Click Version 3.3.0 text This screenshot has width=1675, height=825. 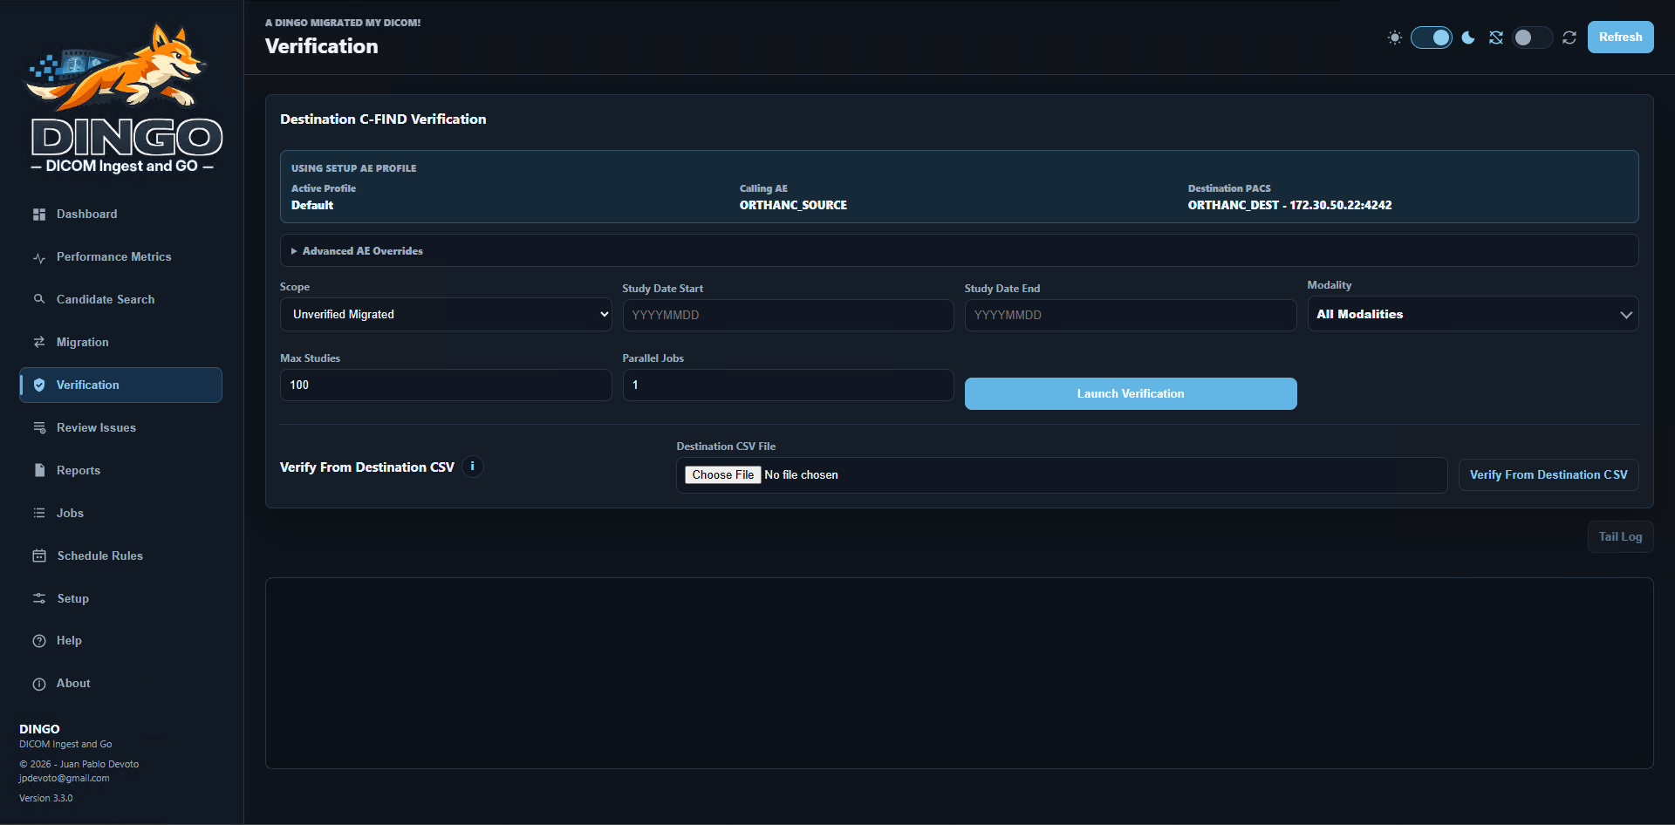click(x=46, y=799)
